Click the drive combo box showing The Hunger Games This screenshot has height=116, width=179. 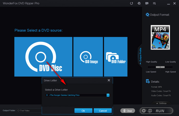pos(77,95)
